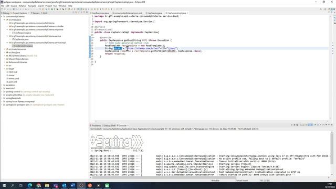Open the consumoApiExterna/pom.xml editor tab
This screenshot has height=189, width=336.
click(x=128, y=13)
